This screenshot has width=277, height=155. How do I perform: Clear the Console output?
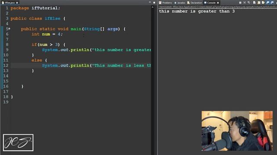[x=254, y=3]
